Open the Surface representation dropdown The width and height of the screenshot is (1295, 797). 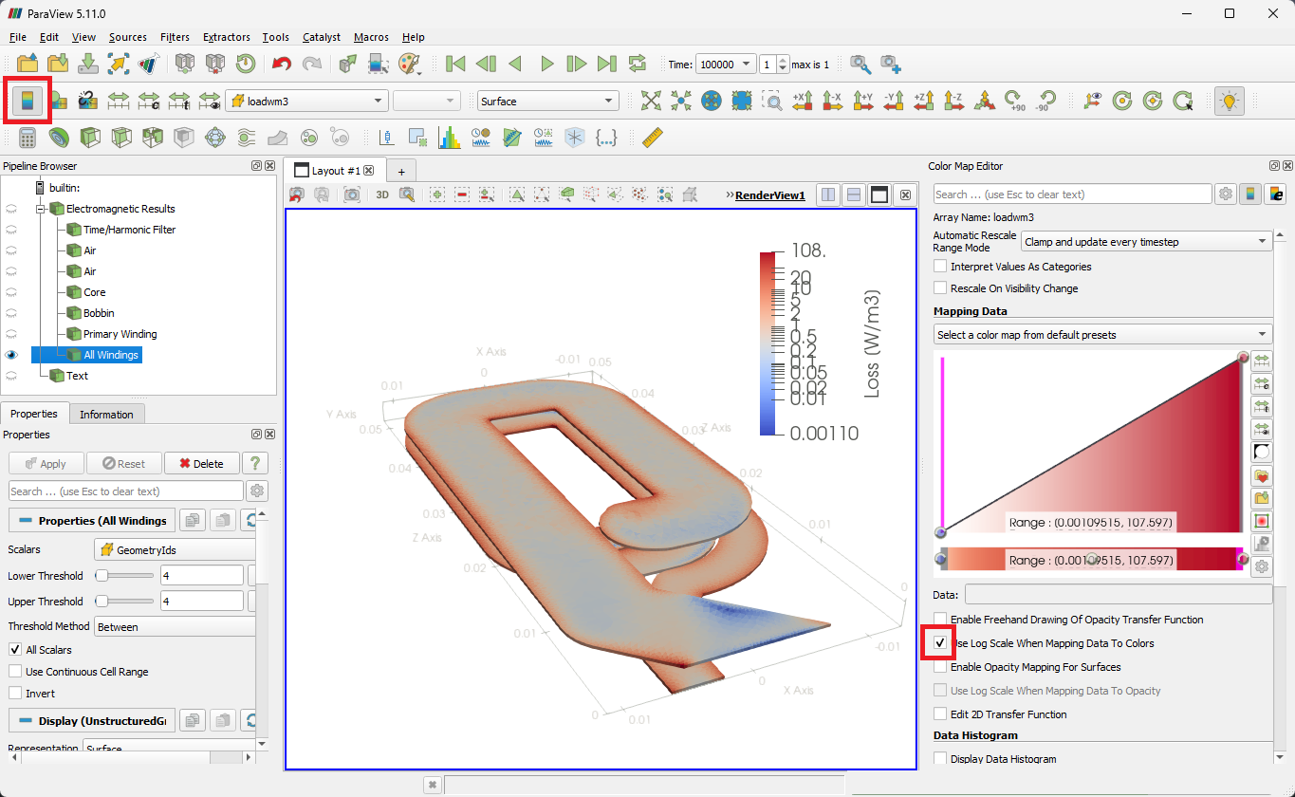point(548,101)
